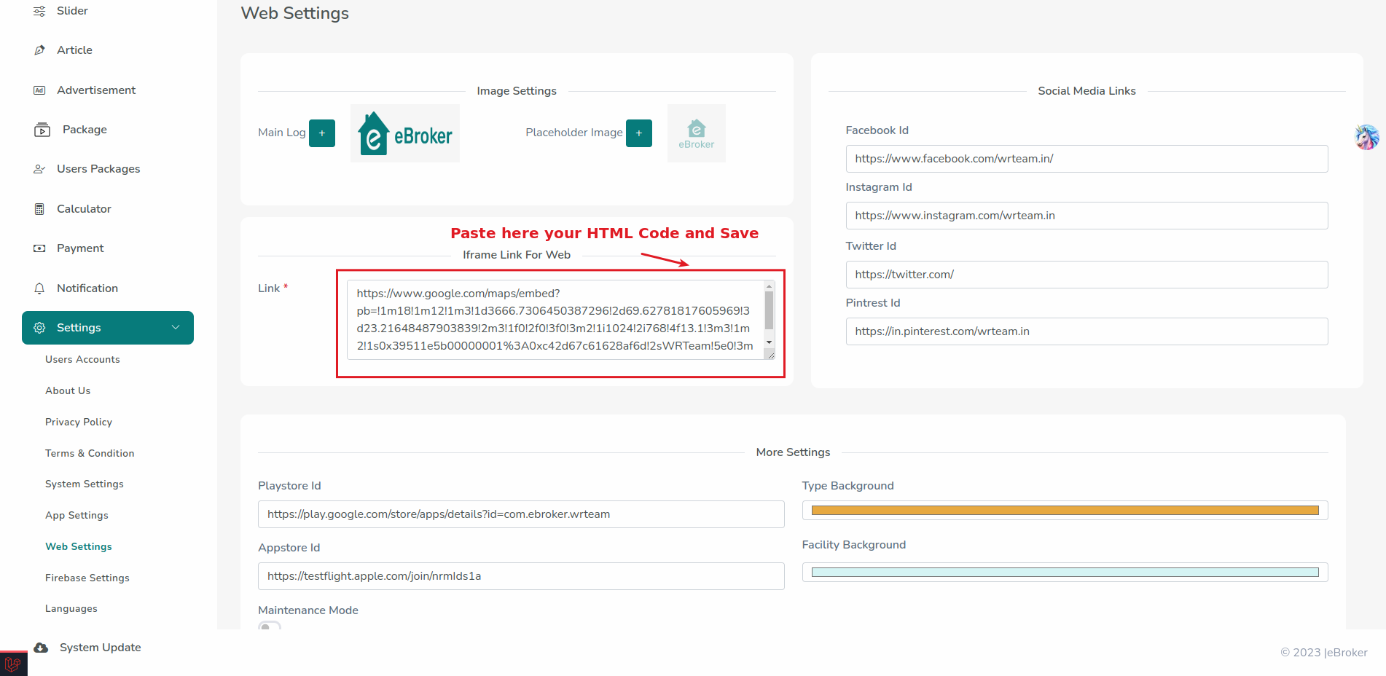Screen dimensions: 1386x676
Task: Click the Settings gear icon
Action: click(39, 328)
